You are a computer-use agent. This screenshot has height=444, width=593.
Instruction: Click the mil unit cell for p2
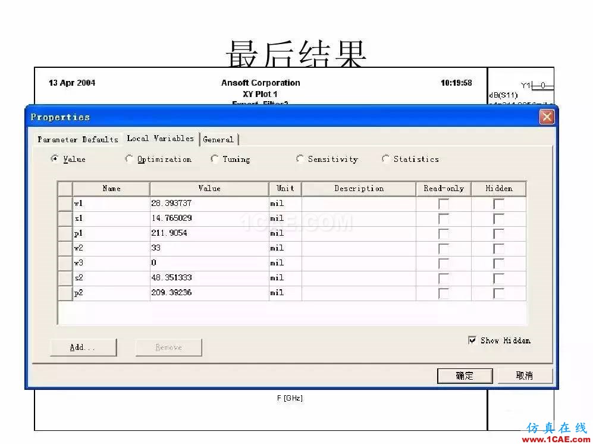pyautogui.click(x=285, y=293)
